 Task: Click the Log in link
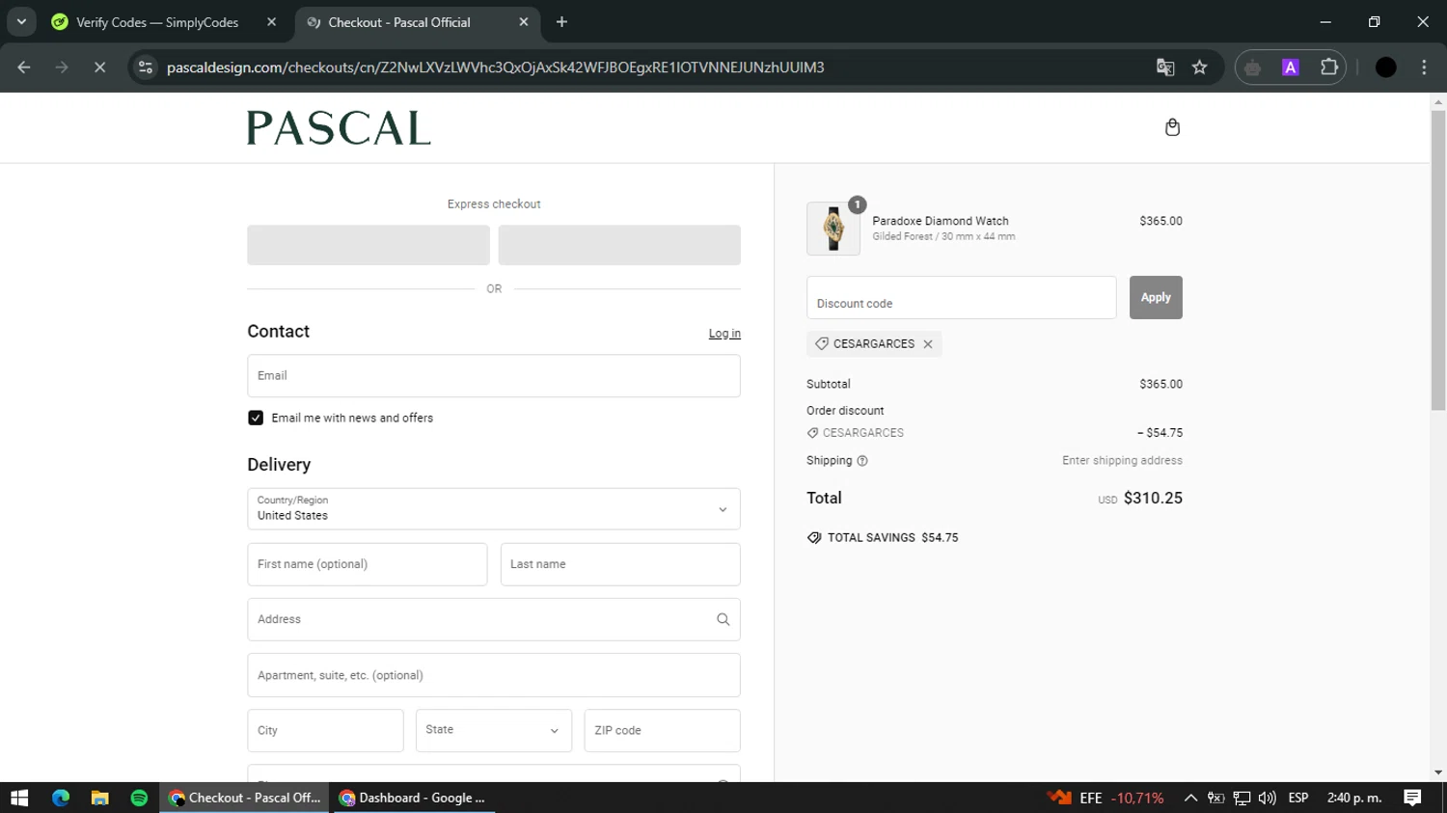coord(724,334)
